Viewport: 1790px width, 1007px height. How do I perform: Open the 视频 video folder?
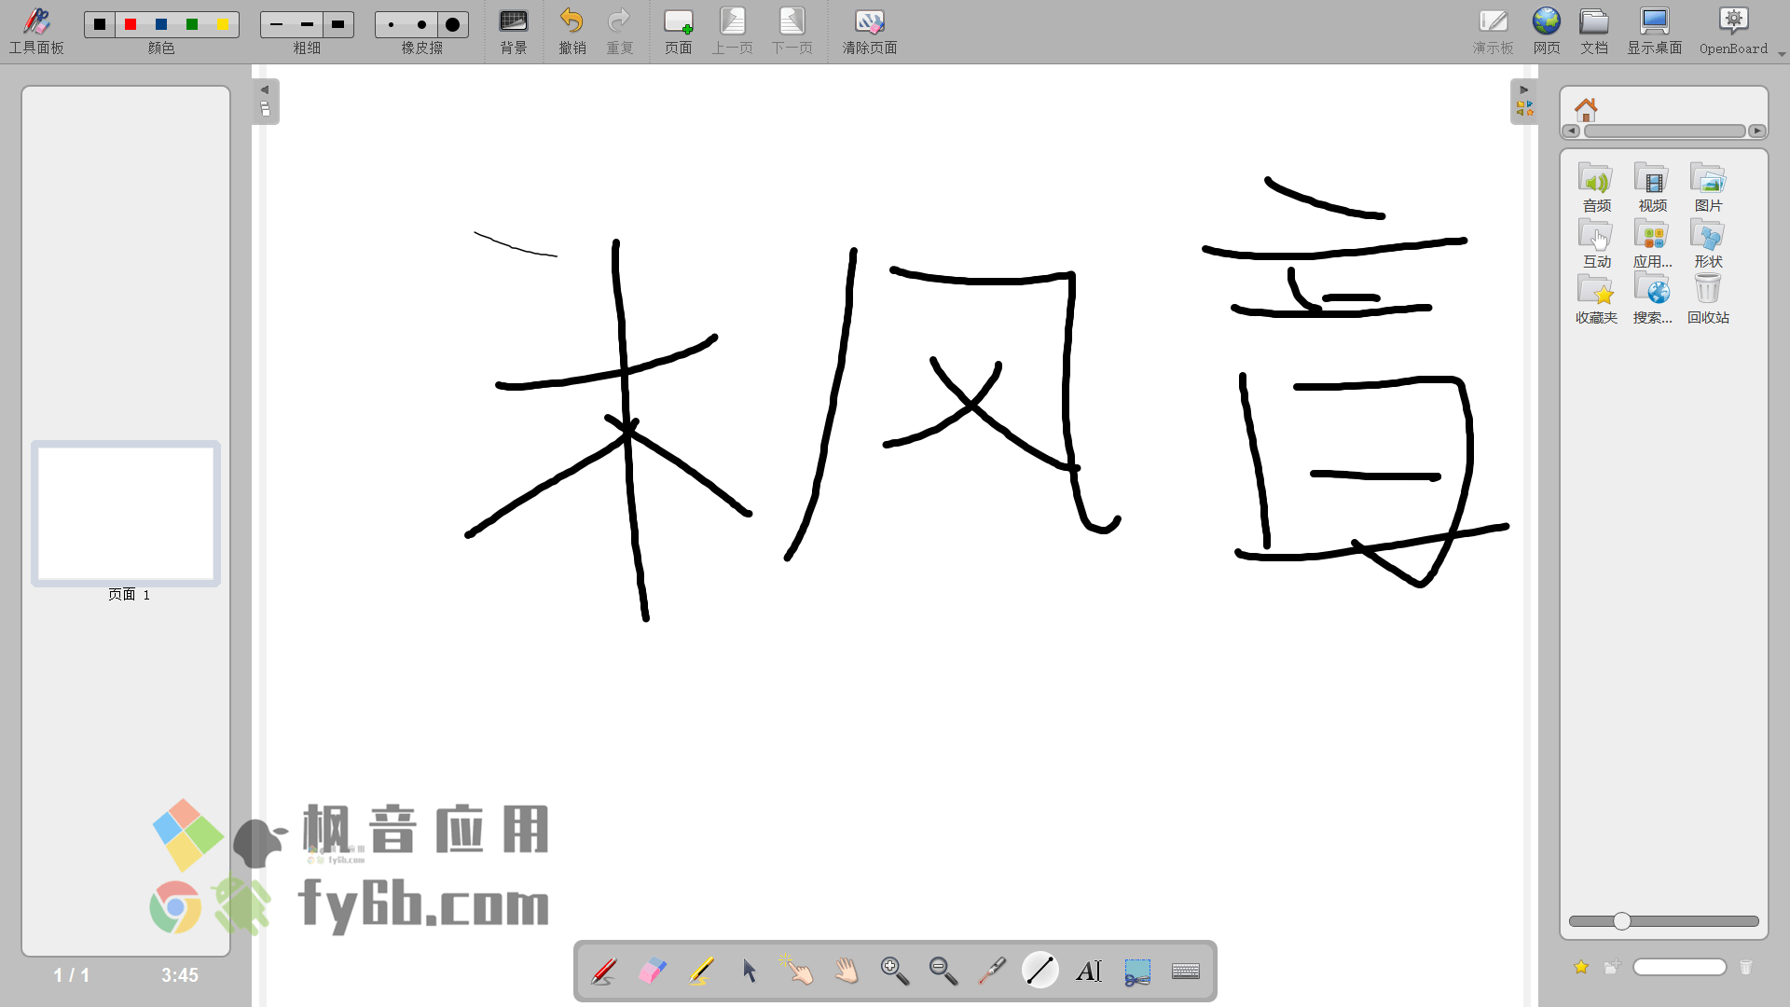click(1652, 186)
